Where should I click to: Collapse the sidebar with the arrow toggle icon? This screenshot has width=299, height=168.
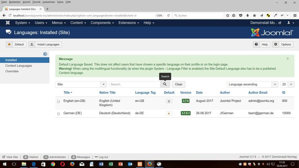(x=45, y=54)
